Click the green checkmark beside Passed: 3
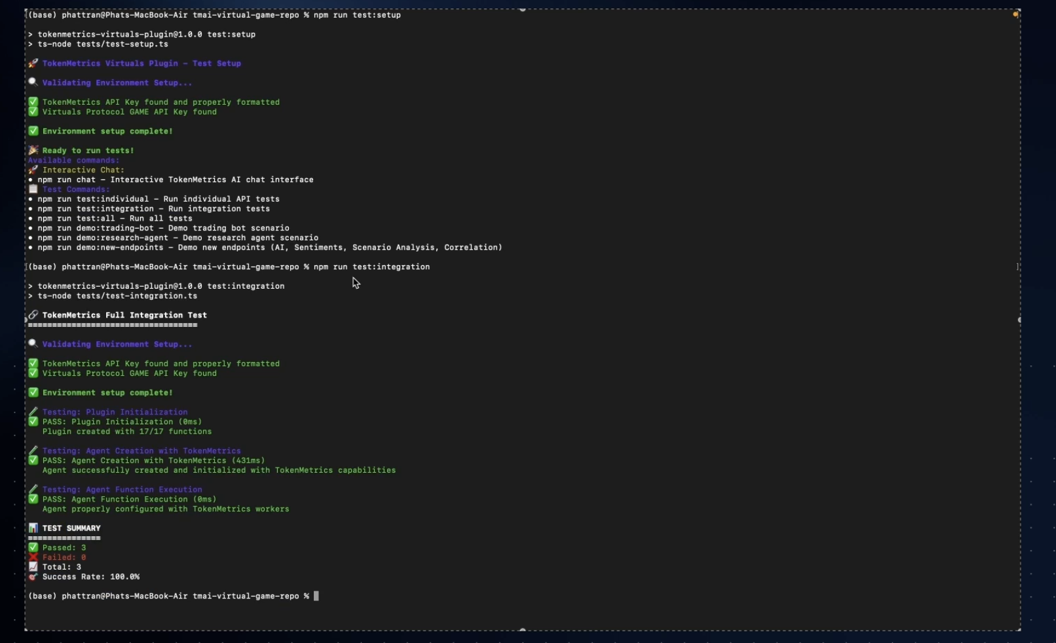This screenshot has width=1056, height=643. coord(33,547)
